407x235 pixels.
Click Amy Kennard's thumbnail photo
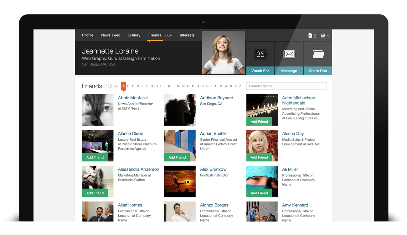point(262,211)
